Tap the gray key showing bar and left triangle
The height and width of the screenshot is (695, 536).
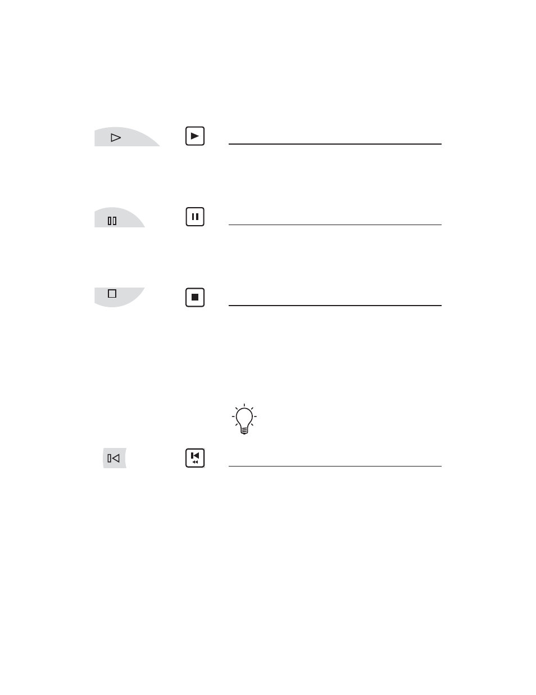tap(115, 458)
